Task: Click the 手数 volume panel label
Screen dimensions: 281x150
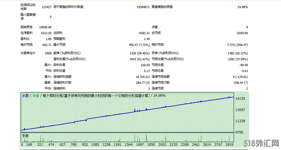Action: [x=25, y=136]
